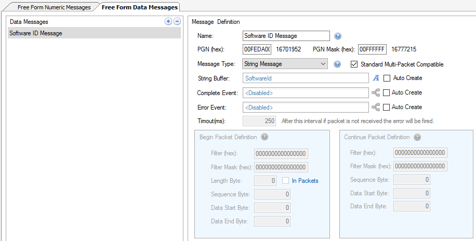The height and width of the screenshot is (241, 476).
Task: Click the Continue Packet Definition help icon
Action: point(417,137)
